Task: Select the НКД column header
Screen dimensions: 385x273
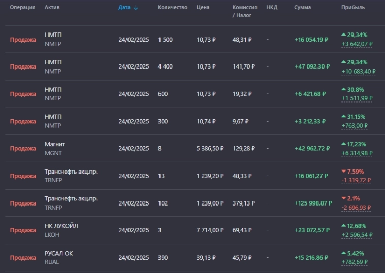Action: coord(272,8)
